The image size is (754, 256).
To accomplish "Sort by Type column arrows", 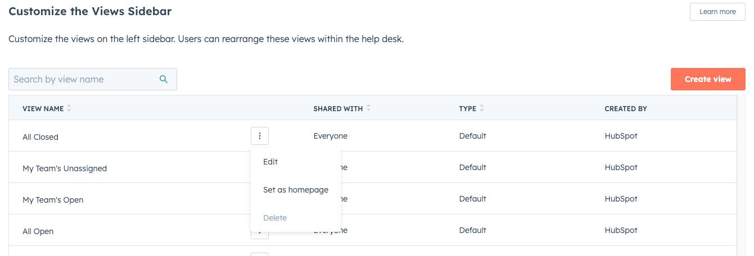I will pos(482,108).
